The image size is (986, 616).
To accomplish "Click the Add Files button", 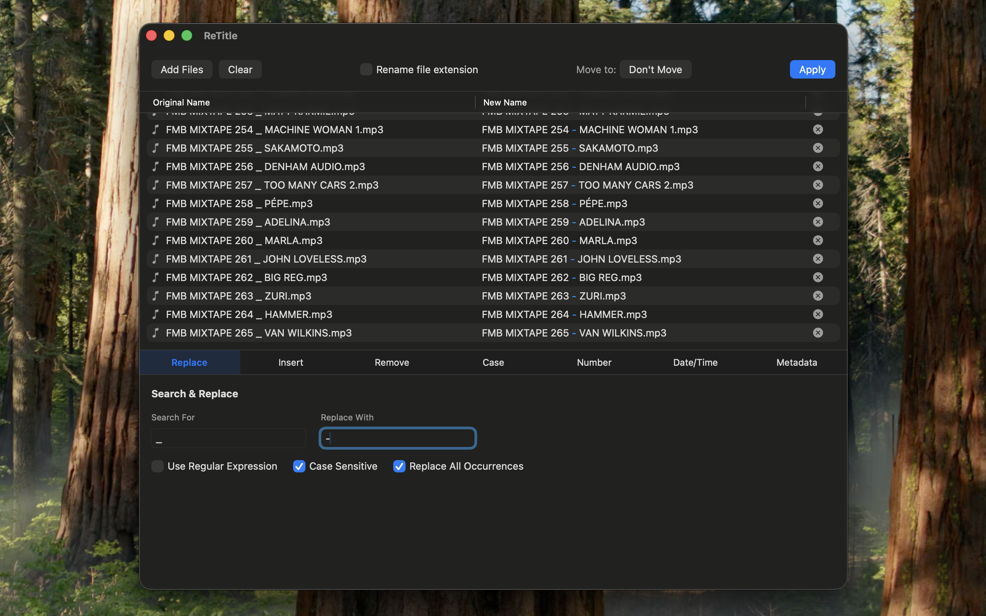I will tap(182, 69).
